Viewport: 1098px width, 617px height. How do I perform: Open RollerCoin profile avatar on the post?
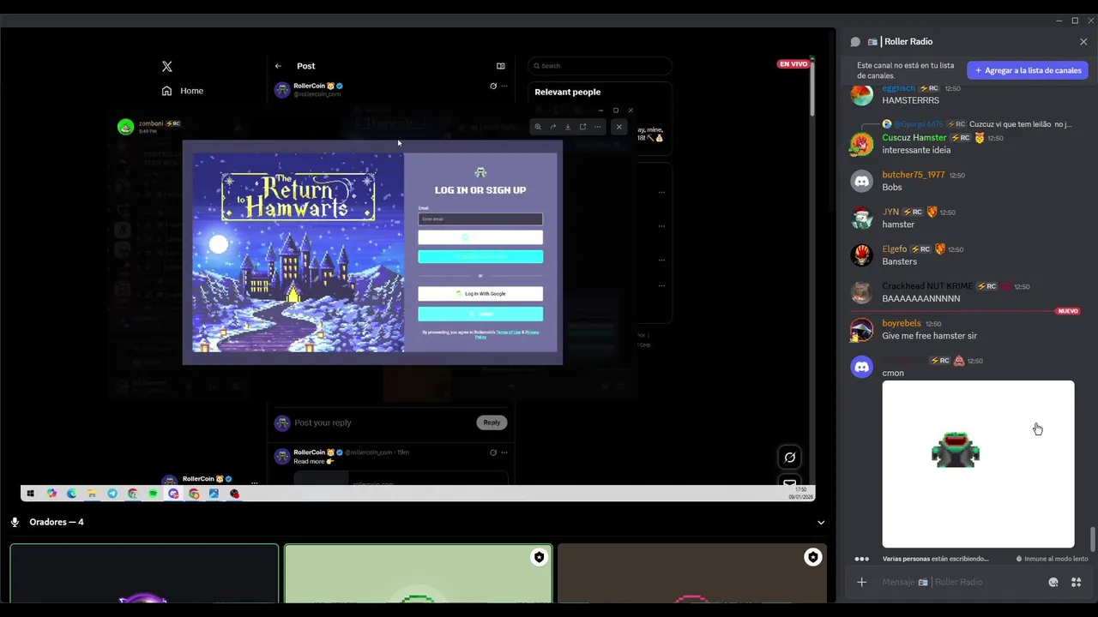281,89
